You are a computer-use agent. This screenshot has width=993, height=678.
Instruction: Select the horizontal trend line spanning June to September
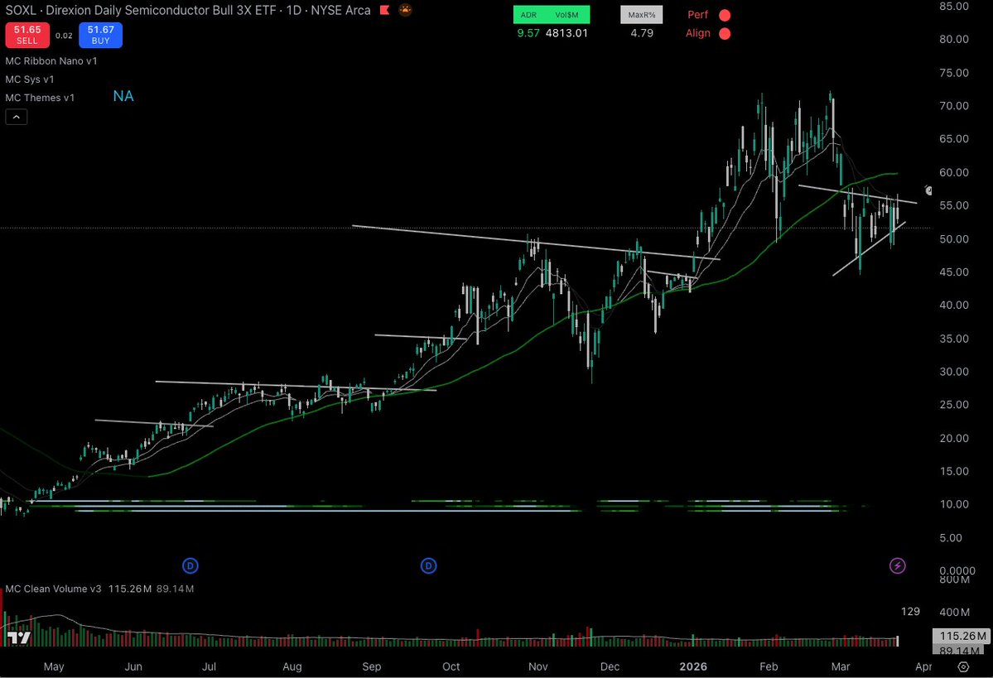coord(296,386)
